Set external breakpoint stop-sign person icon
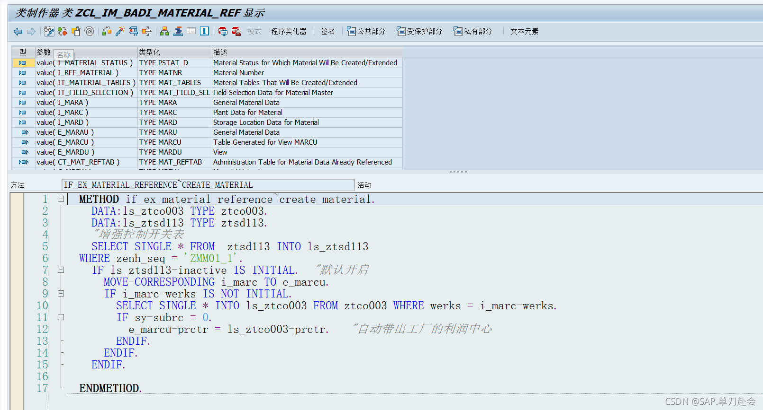Screen dimensions: 763x410 [236, 32]
